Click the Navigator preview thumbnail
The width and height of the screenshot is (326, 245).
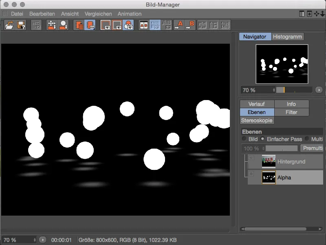(x=282, y=64)
